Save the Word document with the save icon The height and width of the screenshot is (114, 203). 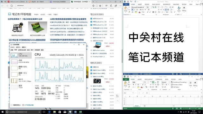[128, 2]
